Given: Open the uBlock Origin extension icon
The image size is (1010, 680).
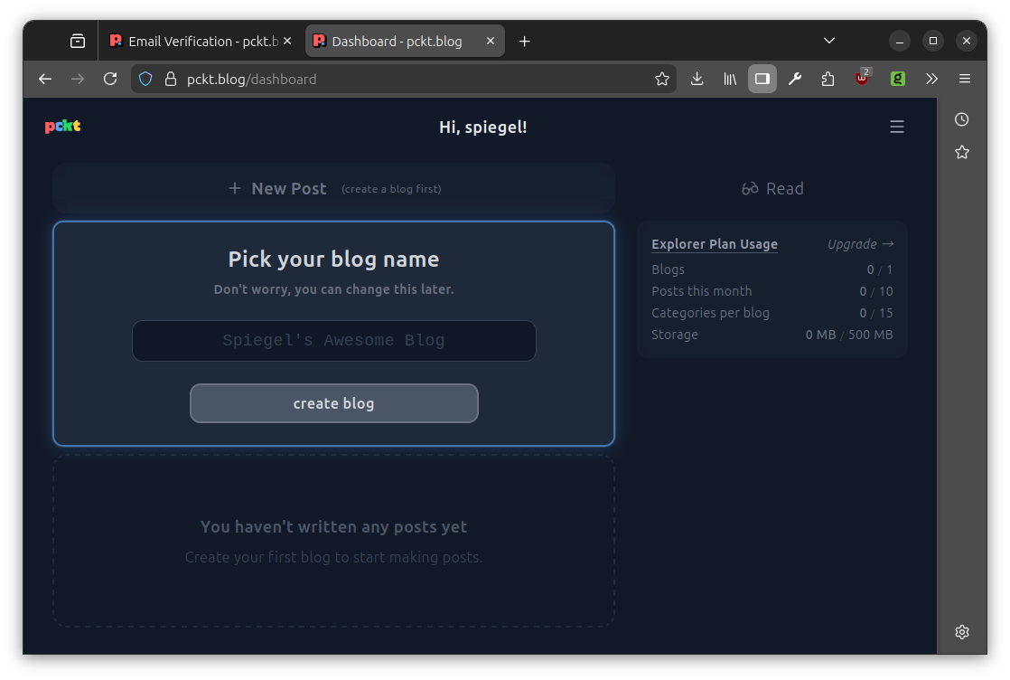Looking at the screenshot, I should (861, 79).
